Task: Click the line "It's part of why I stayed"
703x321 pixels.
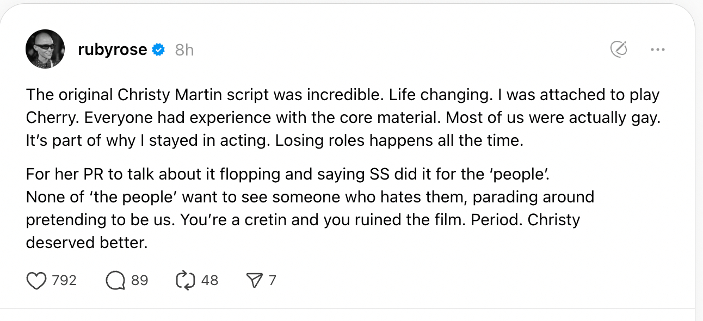Action: [x=274, y=140]
